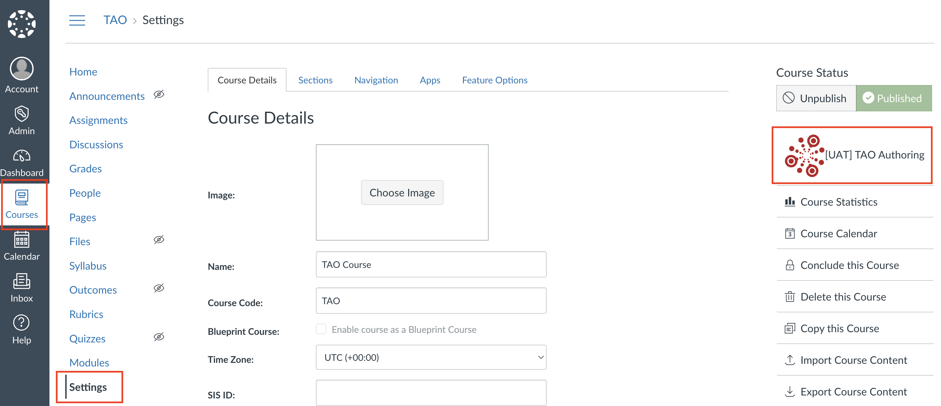Screen dimensions: 941x406
Task: Toggle the Files hidden-eye indicator
Action: [159, 240]
